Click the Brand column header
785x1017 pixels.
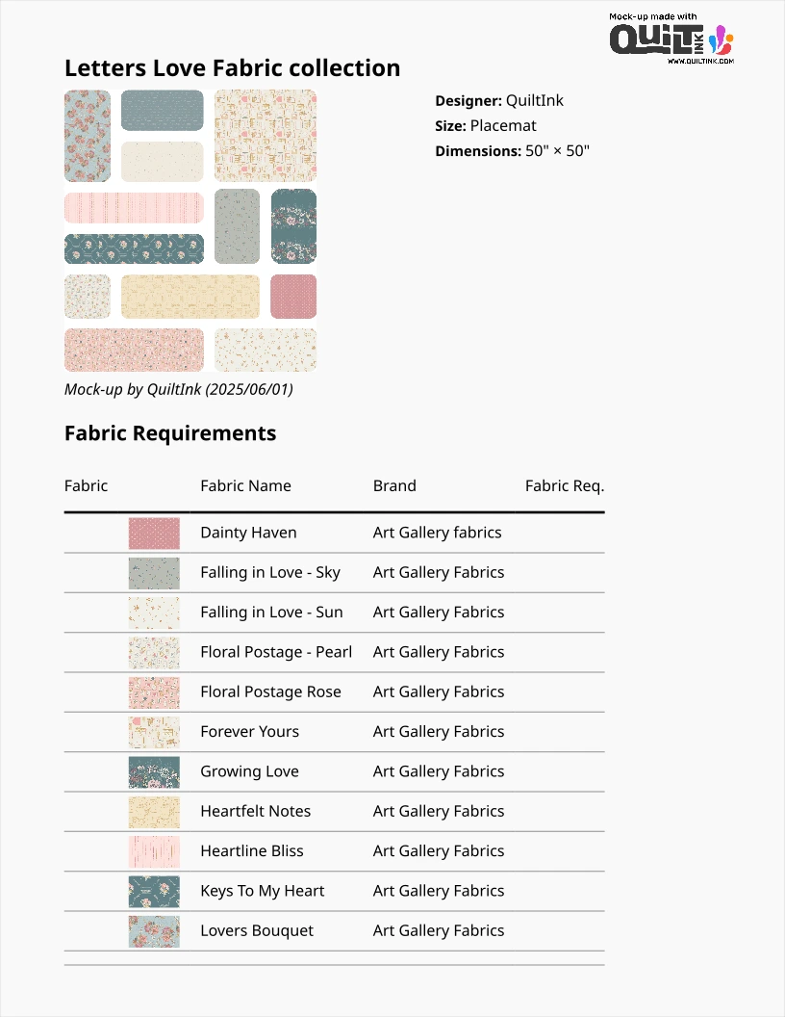[x=394, y=485]
